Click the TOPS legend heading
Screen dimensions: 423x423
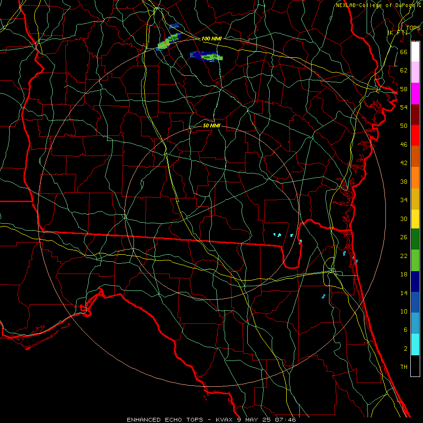(413, 28)
